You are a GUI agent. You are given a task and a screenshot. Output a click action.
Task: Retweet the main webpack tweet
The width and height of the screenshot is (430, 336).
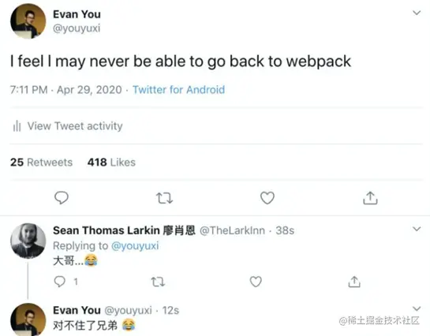coord(164,198)
